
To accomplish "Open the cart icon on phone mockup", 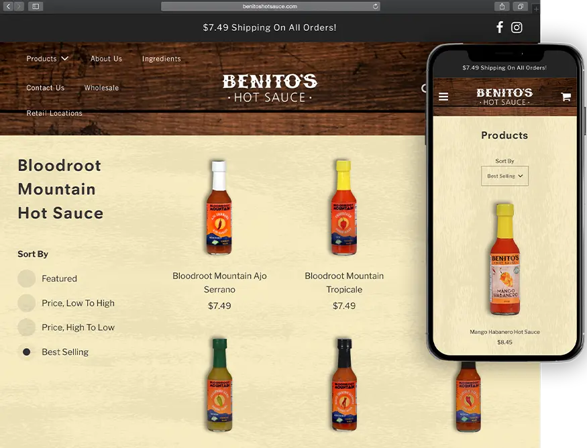I will 566,97.
